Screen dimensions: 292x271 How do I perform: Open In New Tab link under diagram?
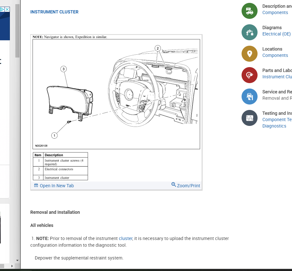click(x=57, y=186)
